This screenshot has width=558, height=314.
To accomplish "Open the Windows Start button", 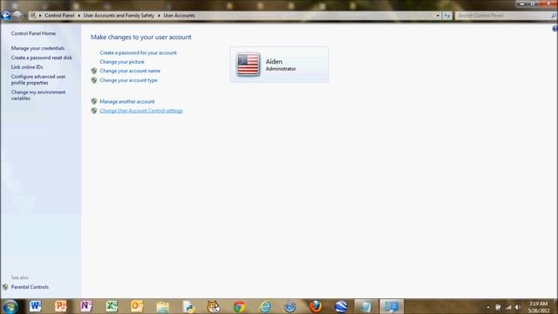I will (x=10, y=306).
